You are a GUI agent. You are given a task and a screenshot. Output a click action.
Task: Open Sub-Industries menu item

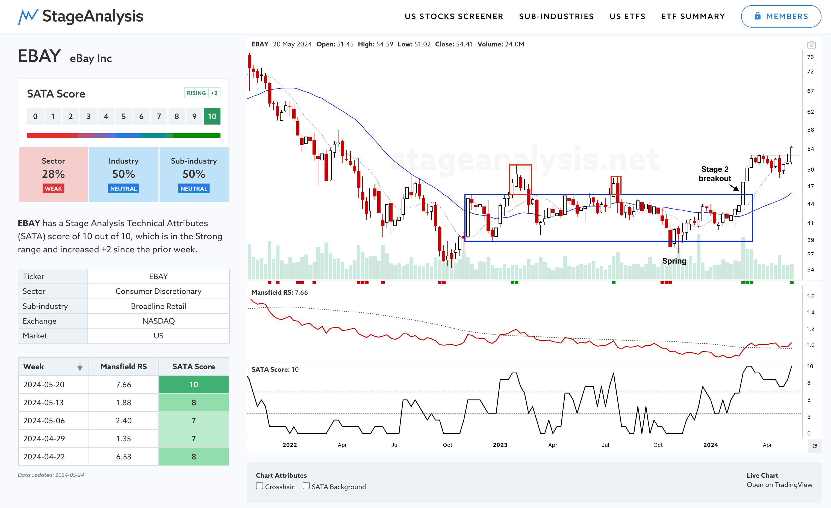tap(556, 16)
